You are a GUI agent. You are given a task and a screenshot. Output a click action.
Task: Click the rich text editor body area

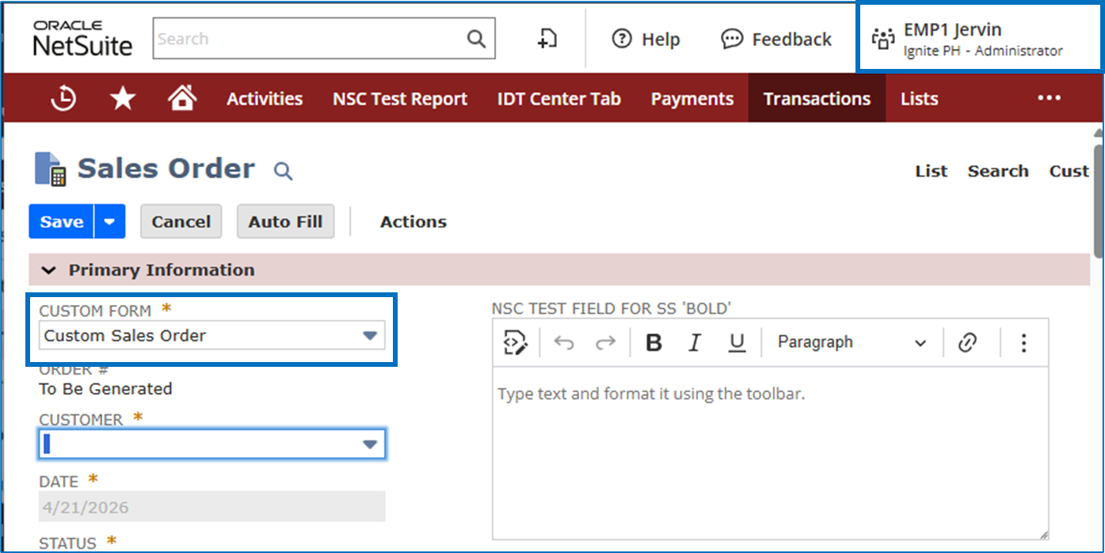pyautogui.click(x=770, y=452)
